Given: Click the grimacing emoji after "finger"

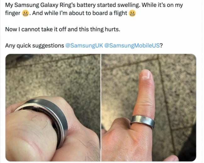Looking at the screenshot, I should tap(25, 13).
